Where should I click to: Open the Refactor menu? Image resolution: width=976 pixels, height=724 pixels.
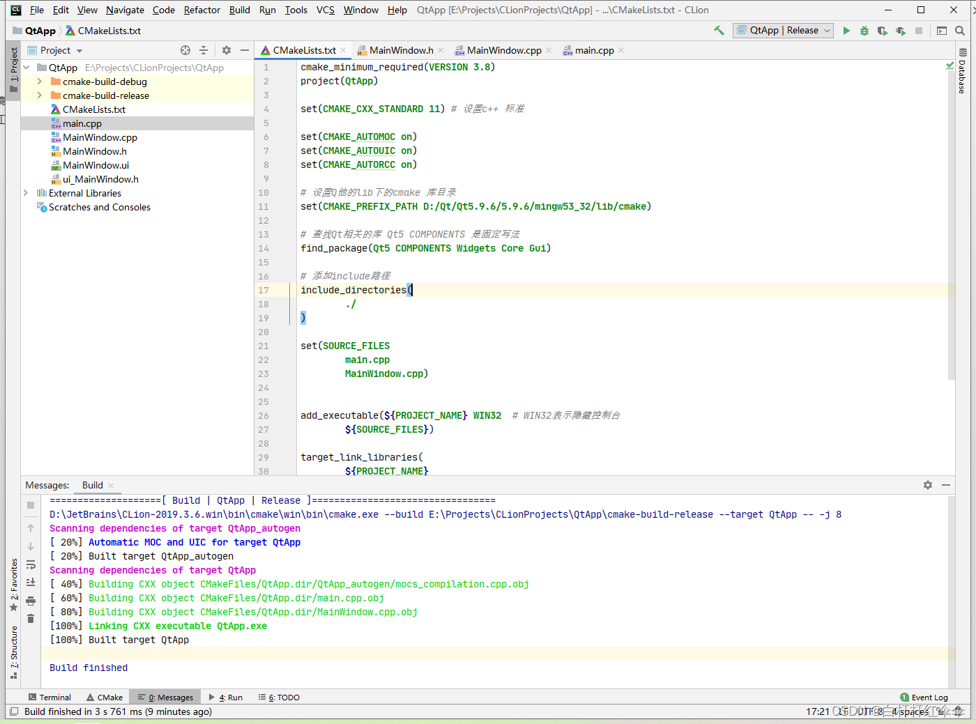202,10
